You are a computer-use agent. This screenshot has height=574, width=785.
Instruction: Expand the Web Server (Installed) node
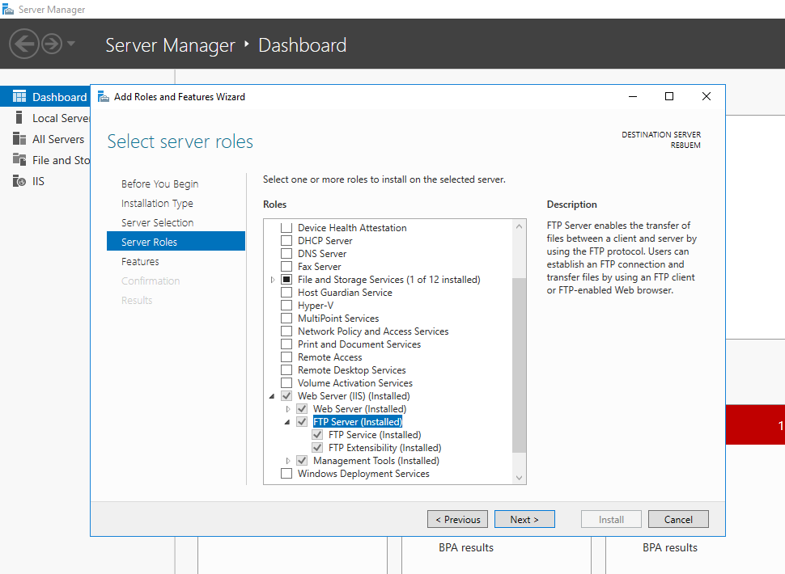(x=287, y=408)
